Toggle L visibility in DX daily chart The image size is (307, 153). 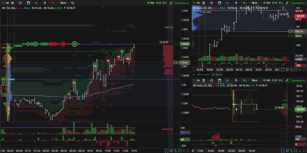pos(281,3)
